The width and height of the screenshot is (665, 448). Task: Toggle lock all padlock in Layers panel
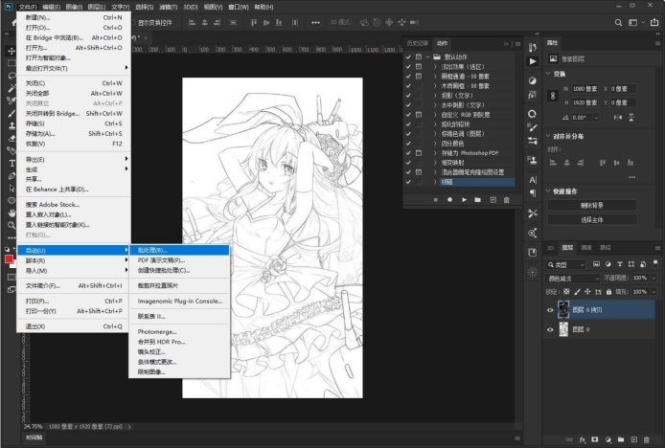[x=609, y=292]
